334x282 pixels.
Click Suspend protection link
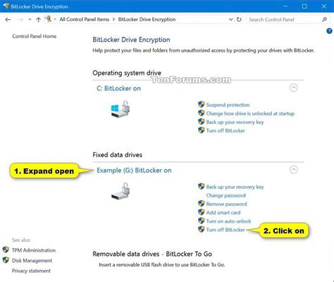coord(228,105)
